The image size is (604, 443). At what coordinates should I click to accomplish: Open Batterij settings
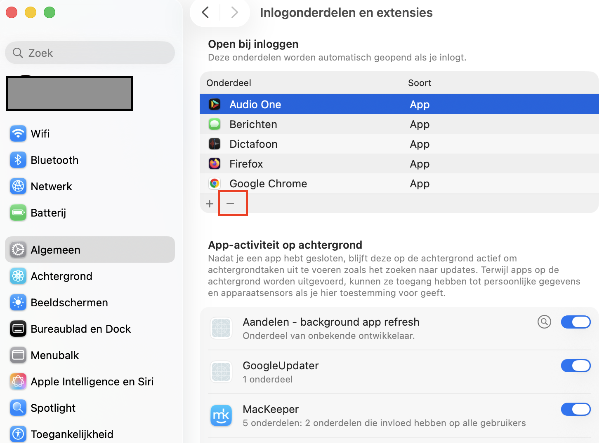[48, 212]
